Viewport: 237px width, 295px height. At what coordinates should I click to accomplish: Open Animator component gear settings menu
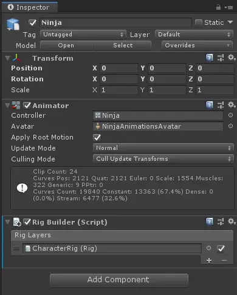tap(232, 105)
